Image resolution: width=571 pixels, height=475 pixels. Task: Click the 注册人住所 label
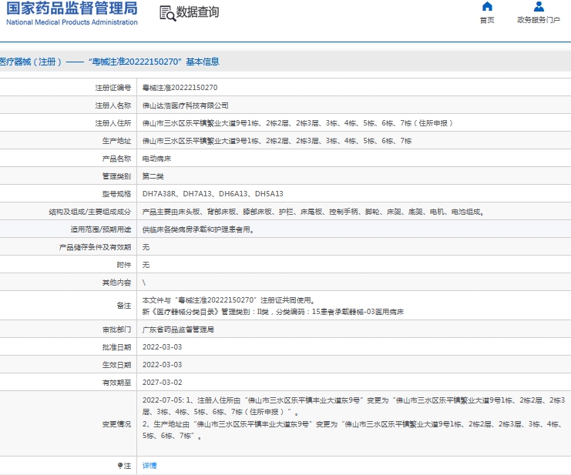pyautogui.click(x=113, y=123)
